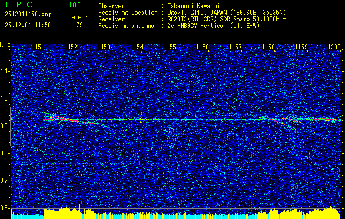
Task: Click the 1.0 kHz axis label
Action: (5, 99)
